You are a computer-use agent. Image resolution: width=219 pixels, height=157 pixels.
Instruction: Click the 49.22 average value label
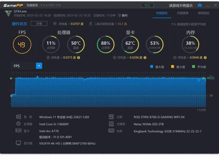(x=211, y=78)
